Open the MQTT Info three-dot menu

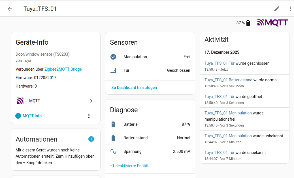click(x=89, y=116)
